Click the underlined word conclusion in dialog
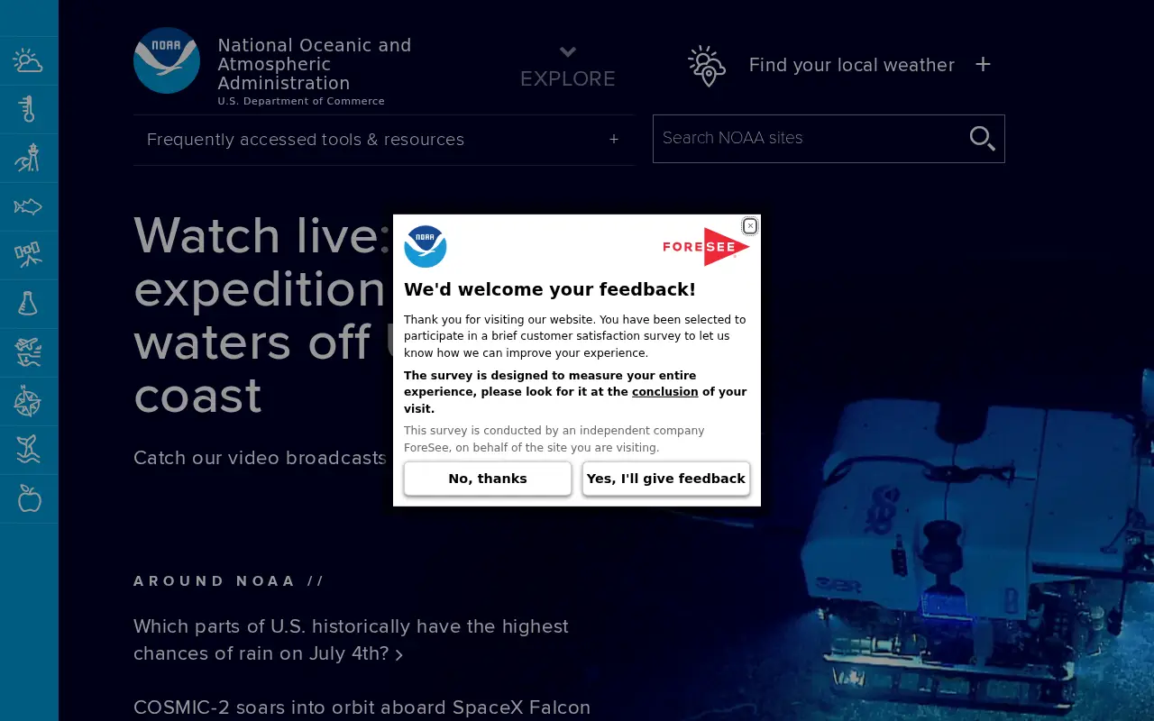Viewport: 1154px width, 721px height. pos(665,392)
